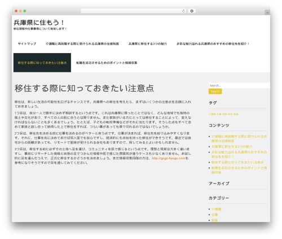Open the 制度 category link
The height and width of the screenshot is (239, 282).
tap(214, 220)
